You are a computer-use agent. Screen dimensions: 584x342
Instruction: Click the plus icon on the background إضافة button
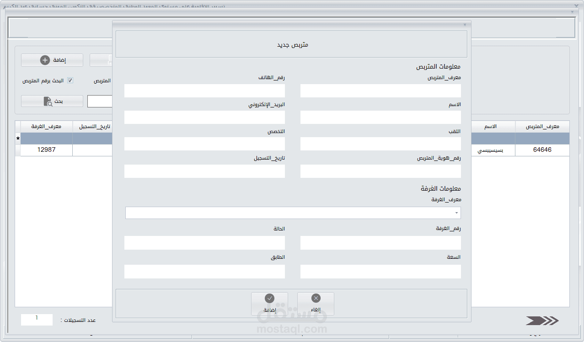(45, 60)
